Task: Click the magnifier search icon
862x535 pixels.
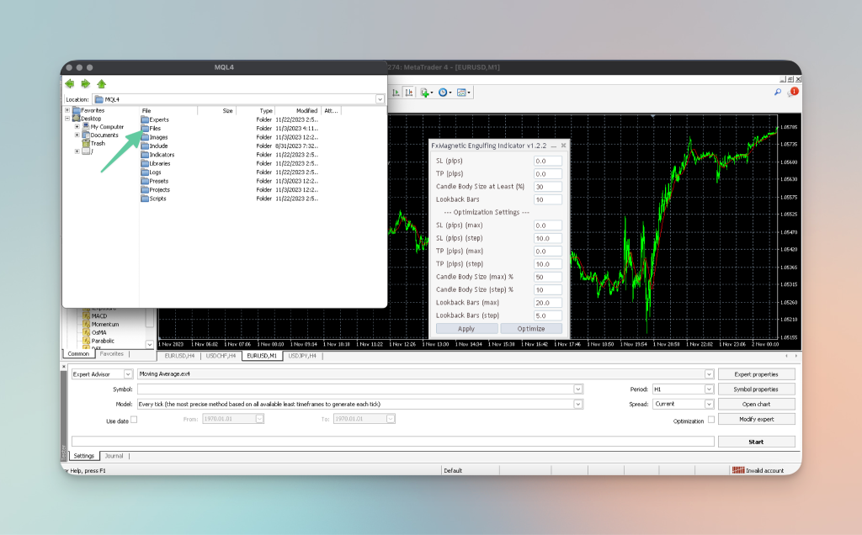Action: (x=777, y=93)
